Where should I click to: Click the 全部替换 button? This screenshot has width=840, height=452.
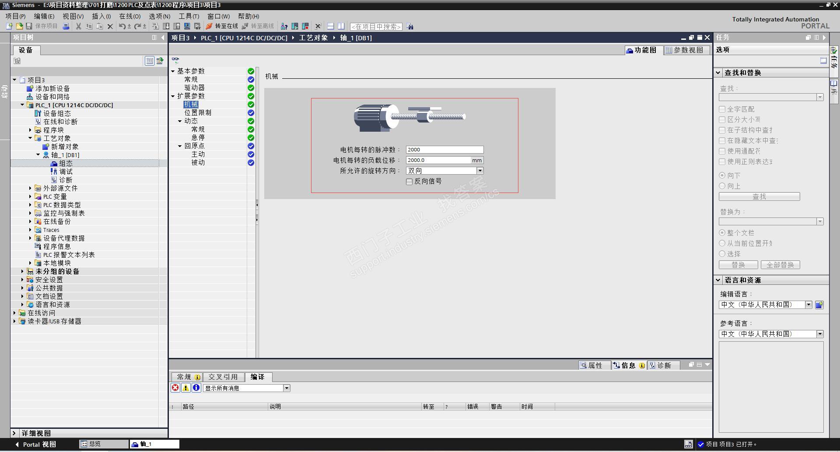pos(780,265)
